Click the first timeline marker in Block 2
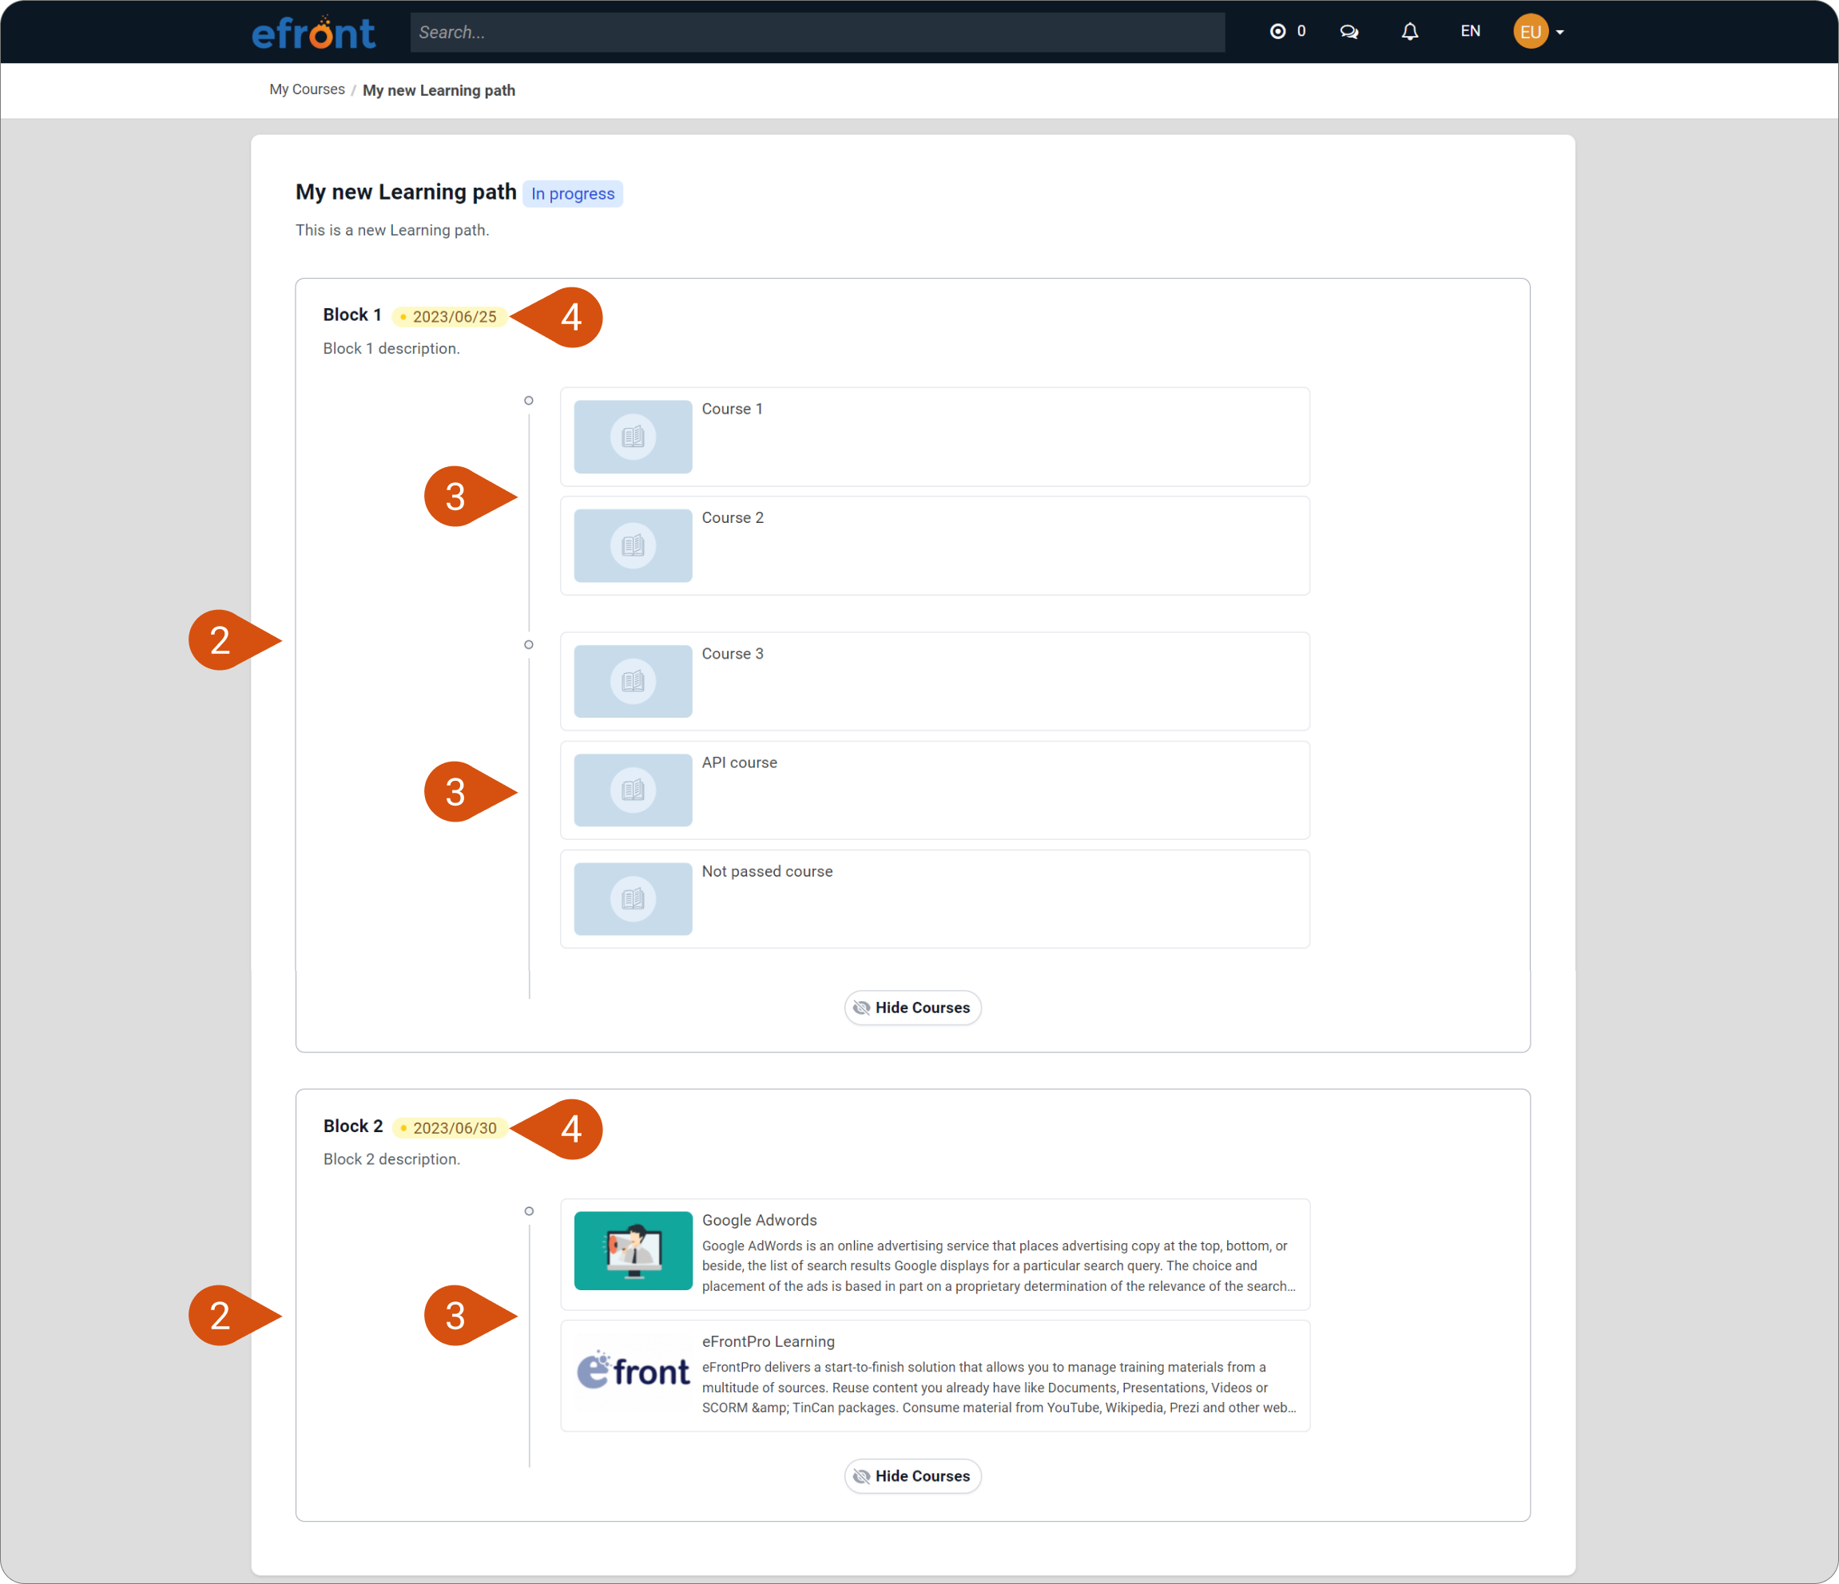This screenshot has width=1839, height=1584. click(529, 1211)
